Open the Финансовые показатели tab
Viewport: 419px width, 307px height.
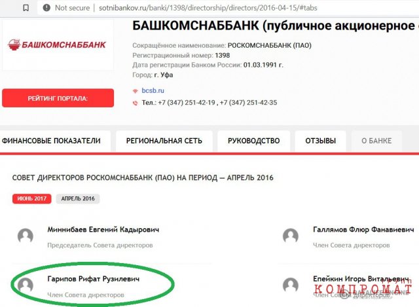52,141
